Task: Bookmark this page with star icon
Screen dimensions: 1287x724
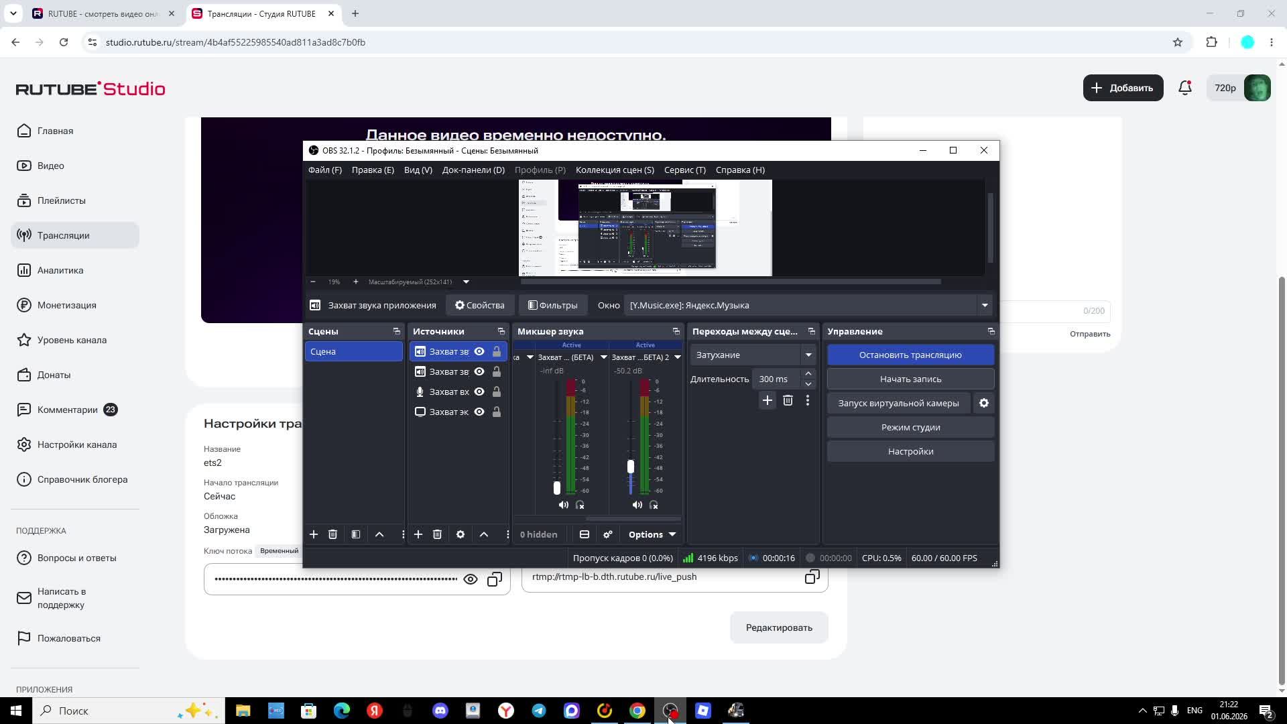Action: click(1178, 42)
